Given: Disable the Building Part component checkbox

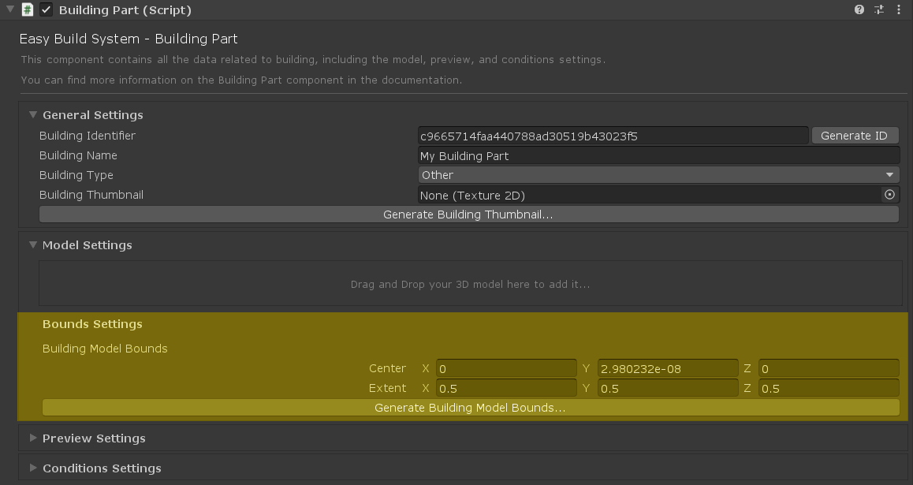Looking at the screenshot, I should coord(47,10).
